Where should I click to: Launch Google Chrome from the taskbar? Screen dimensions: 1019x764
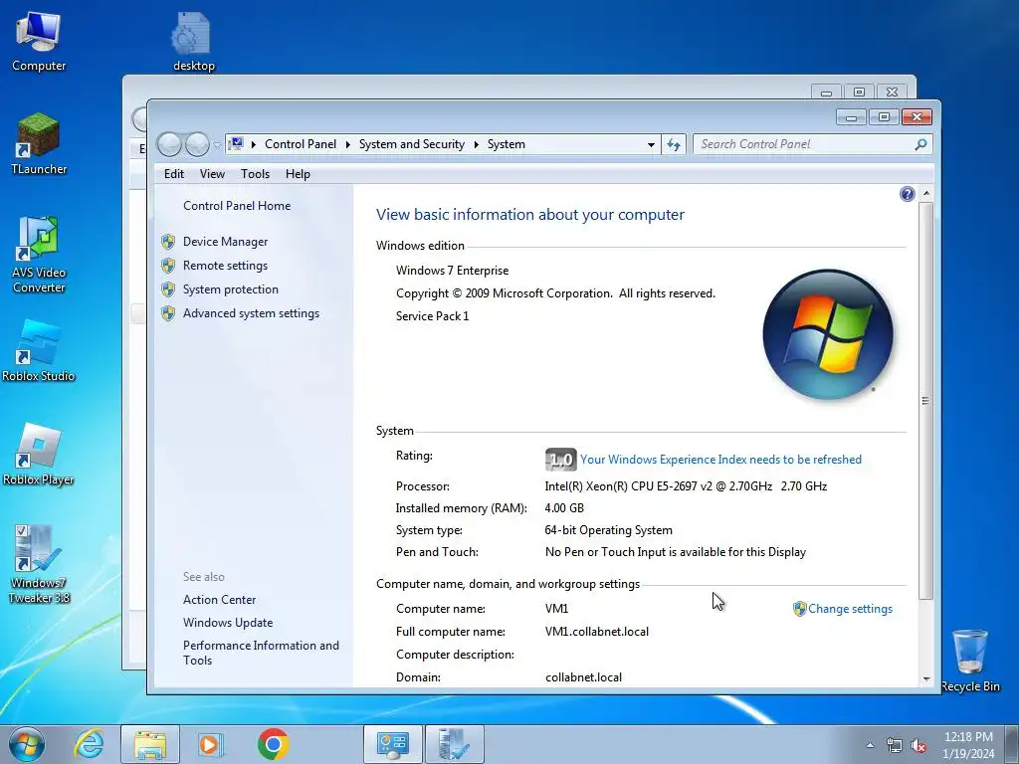[x=273, y=744]
